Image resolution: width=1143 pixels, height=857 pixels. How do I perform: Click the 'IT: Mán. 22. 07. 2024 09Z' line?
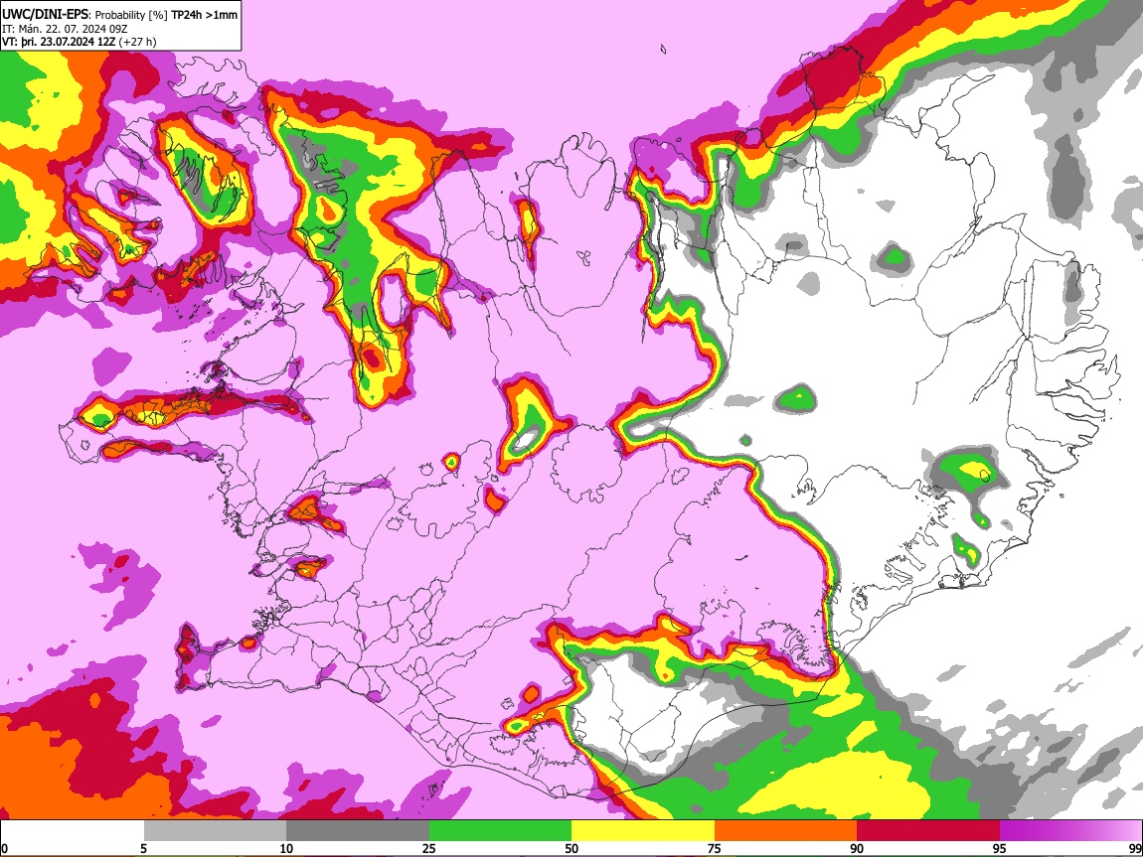tap(65, 29)
